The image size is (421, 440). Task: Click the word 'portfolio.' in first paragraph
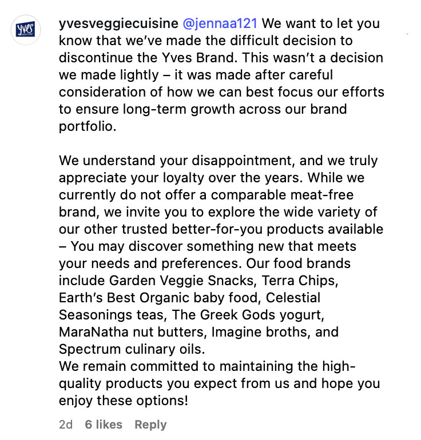click(x=88, y=126)
